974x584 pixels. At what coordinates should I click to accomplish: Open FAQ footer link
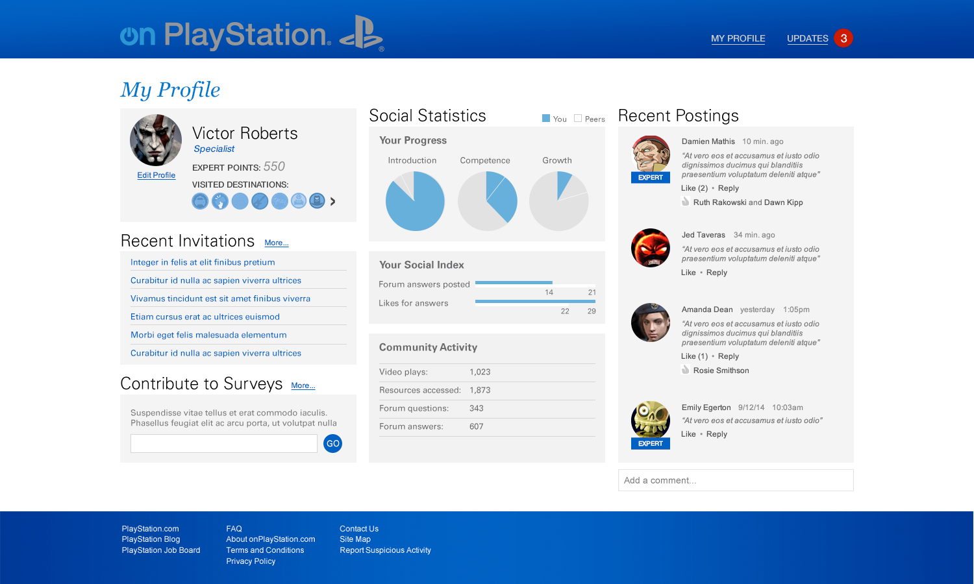(x=234, y=529)
